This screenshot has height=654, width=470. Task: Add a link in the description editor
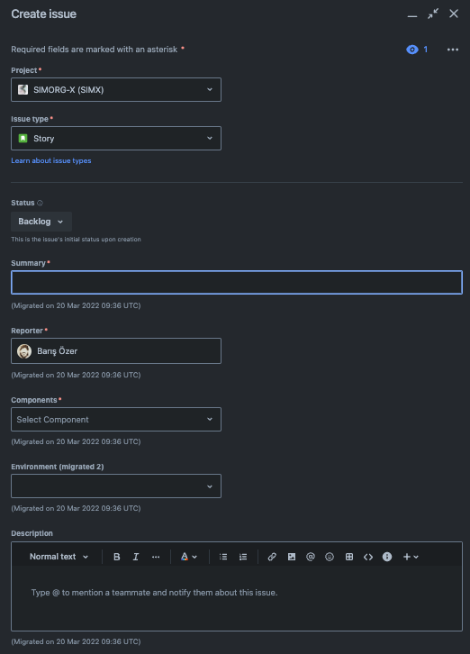272,557
